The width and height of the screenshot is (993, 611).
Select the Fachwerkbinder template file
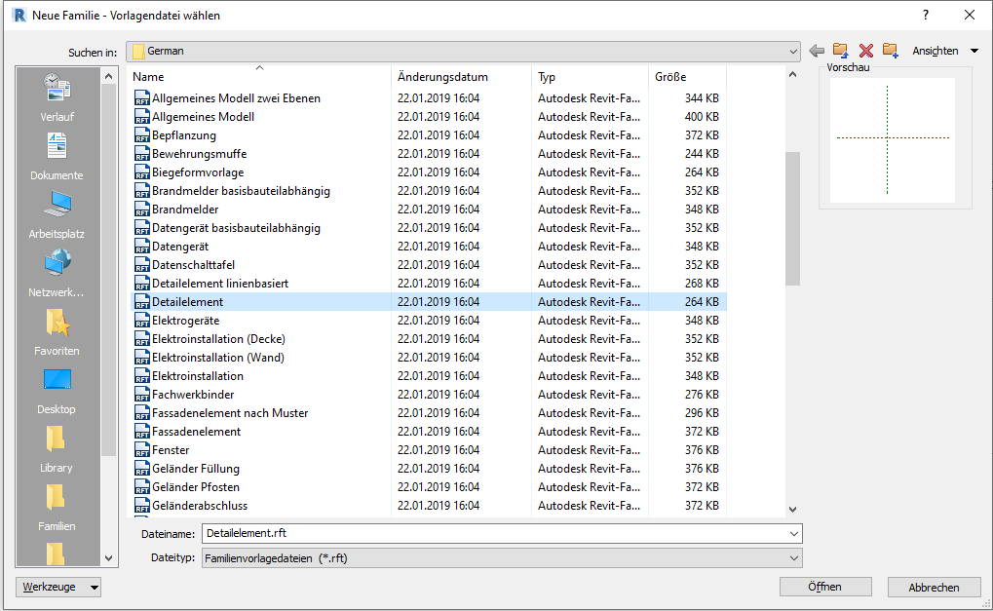pyautogui.click(x=193, y=395)
